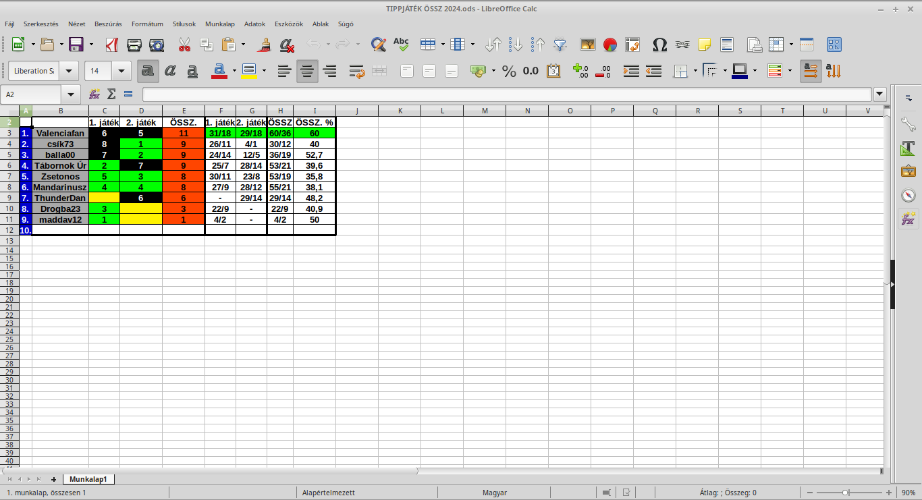Click the Clone Formatting paintbrush icon
922x500 pixels.
tap(265, 45)
